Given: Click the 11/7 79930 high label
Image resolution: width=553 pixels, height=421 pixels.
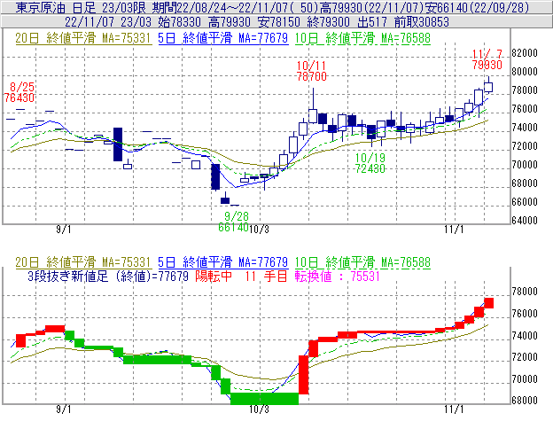Looking at the screenshot, I should pyautogui.click(x=487, y=59).
